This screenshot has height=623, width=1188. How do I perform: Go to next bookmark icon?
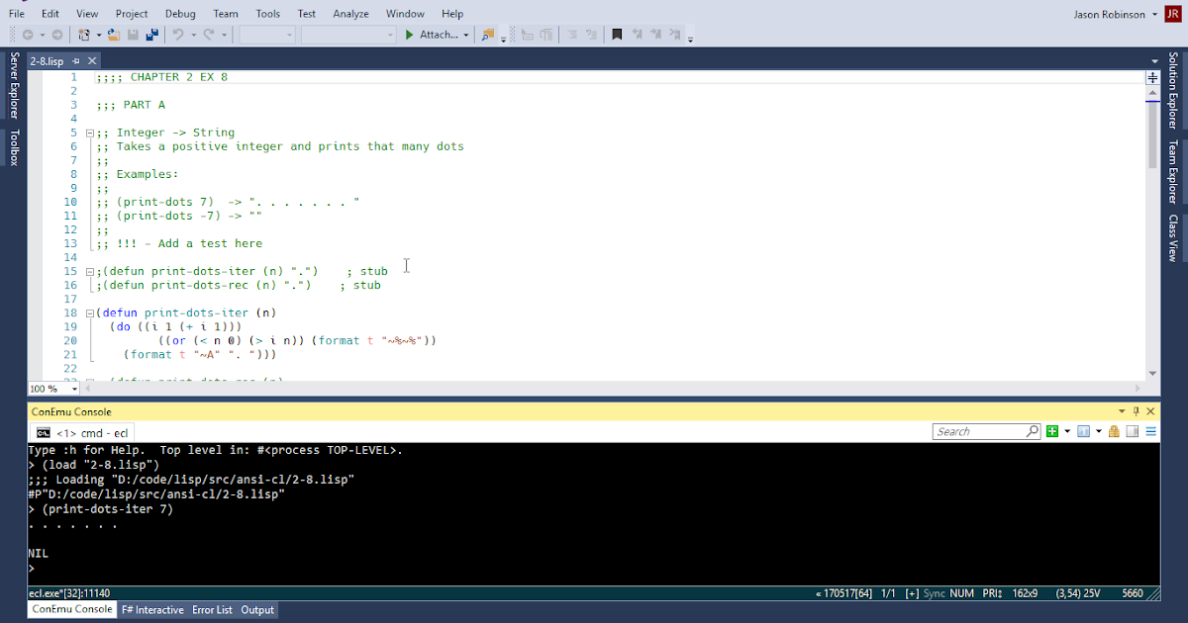tap(655, 35)
